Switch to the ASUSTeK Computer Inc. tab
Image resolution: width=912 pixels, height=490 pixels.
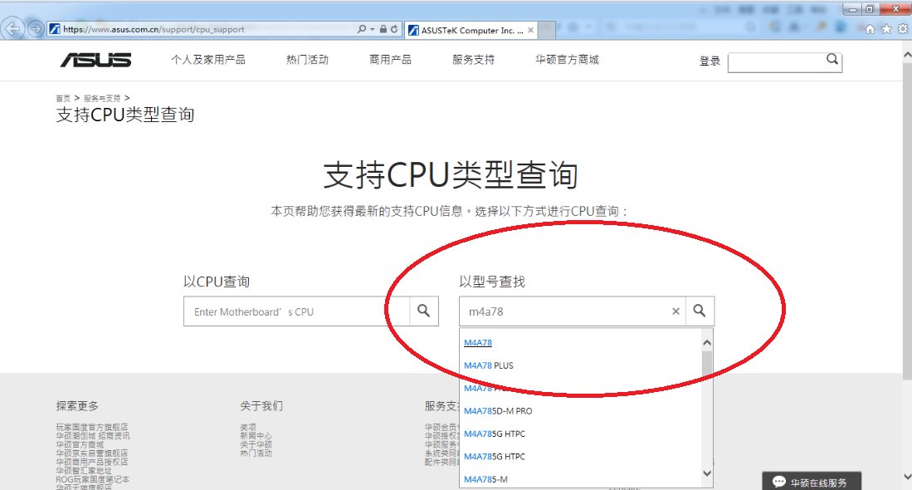[467, 28]
